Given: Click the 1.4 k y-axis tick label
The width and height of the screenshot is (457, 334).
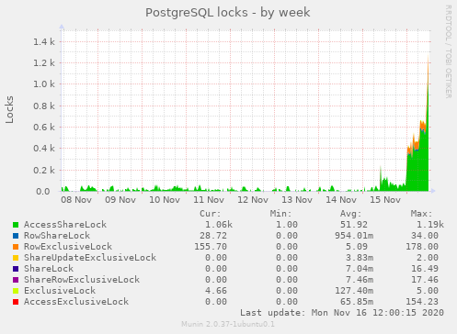Looking at the screenshot, I should (x=44, y=41).
